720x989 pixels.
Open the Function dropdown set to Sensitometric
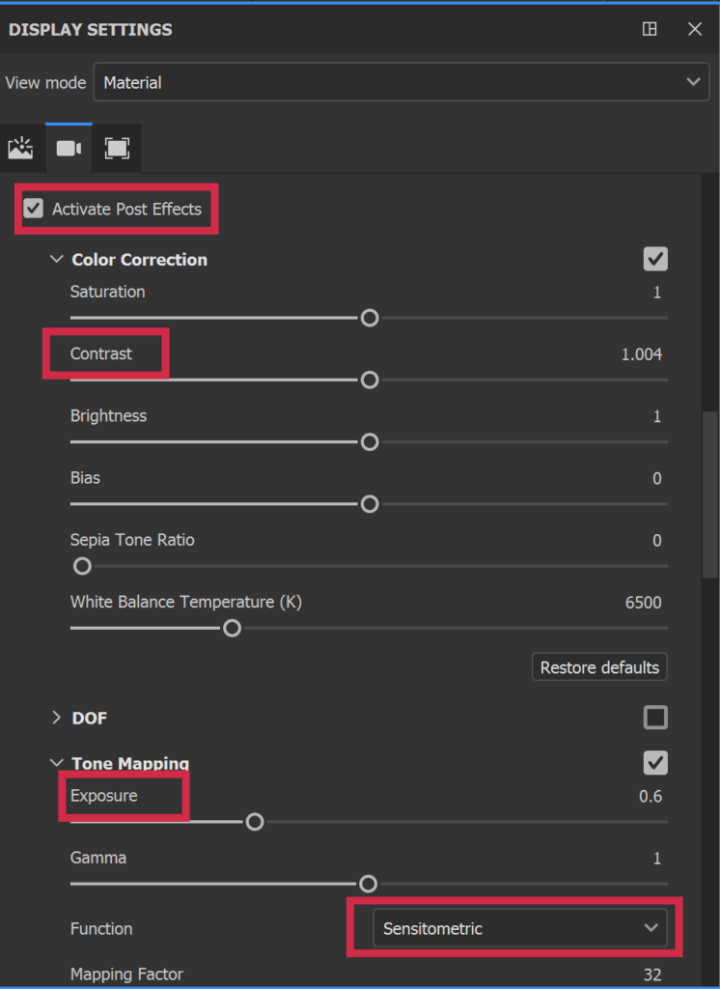(x=519, y=929)
